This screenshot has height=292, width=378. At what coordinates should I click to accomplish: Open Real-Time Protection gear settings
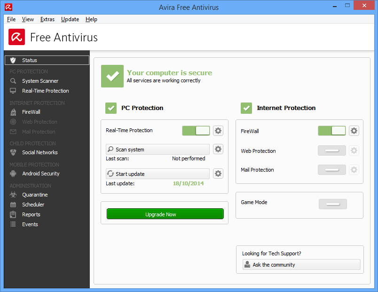pos(218,131)
